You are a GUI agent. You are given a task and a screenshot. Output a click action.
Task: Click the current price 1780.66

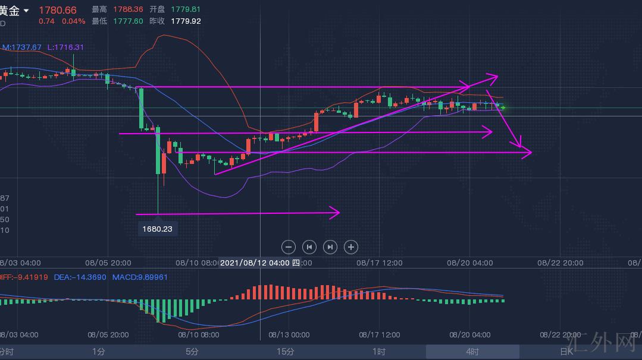point(58,10)
